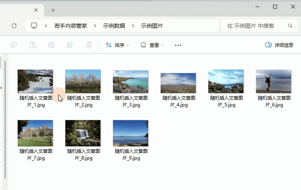Image resolution: width=301 pixels, height=190 pixels.
Task: Click the search magnifier icon
Action: (x=290, y=26)
